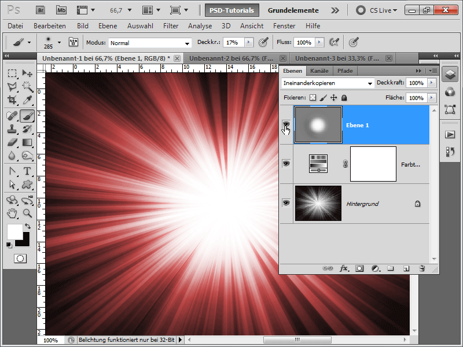This screenshot has height=347, width=463.
Task: Delete layer with trash icon
Action: tap(422, 268)
